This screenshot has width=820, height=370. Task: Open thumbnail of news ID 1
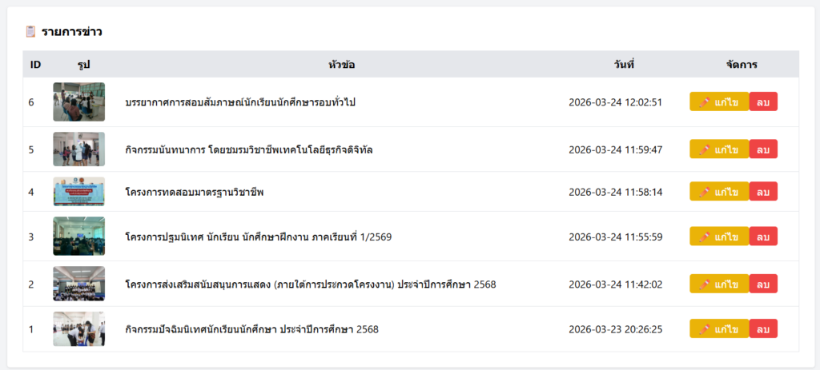pos(78,328)
